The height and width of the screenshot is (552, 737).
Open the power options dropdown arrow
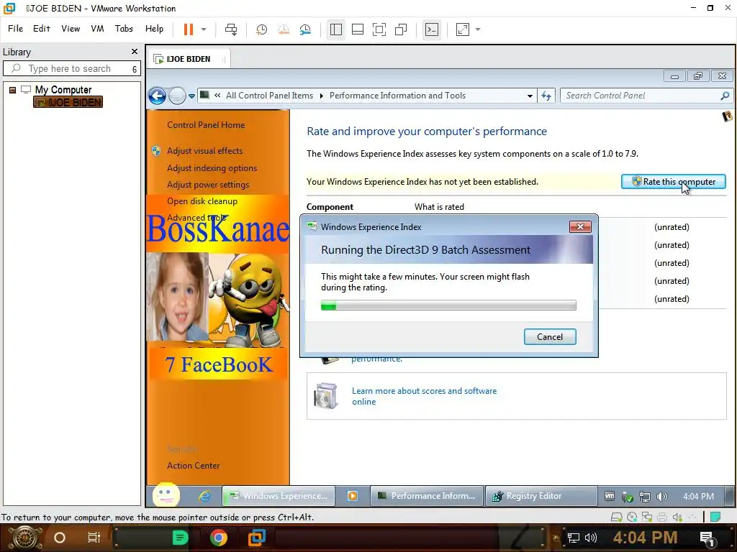pyautogui.click(x=204, y=29)
